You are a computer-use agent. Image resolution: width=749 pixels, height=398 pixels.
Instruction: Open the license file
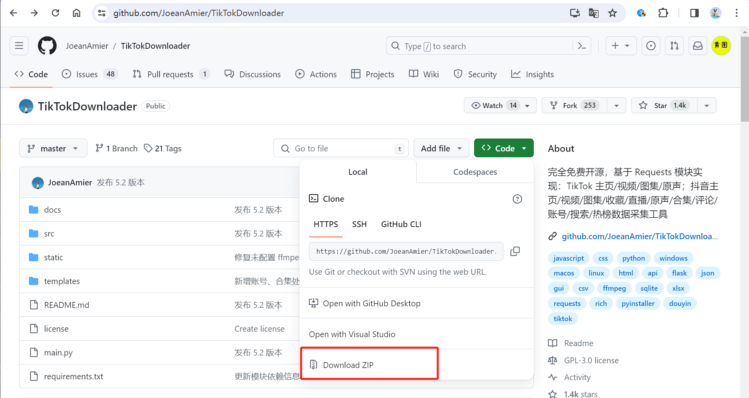click(56, 329)
